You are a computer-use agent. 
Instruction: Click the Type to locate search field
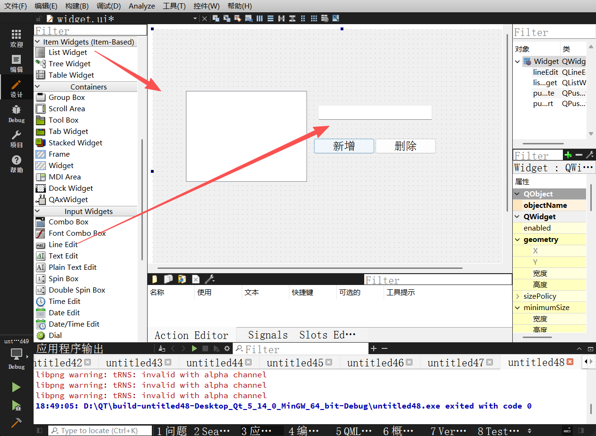(100, 431)
